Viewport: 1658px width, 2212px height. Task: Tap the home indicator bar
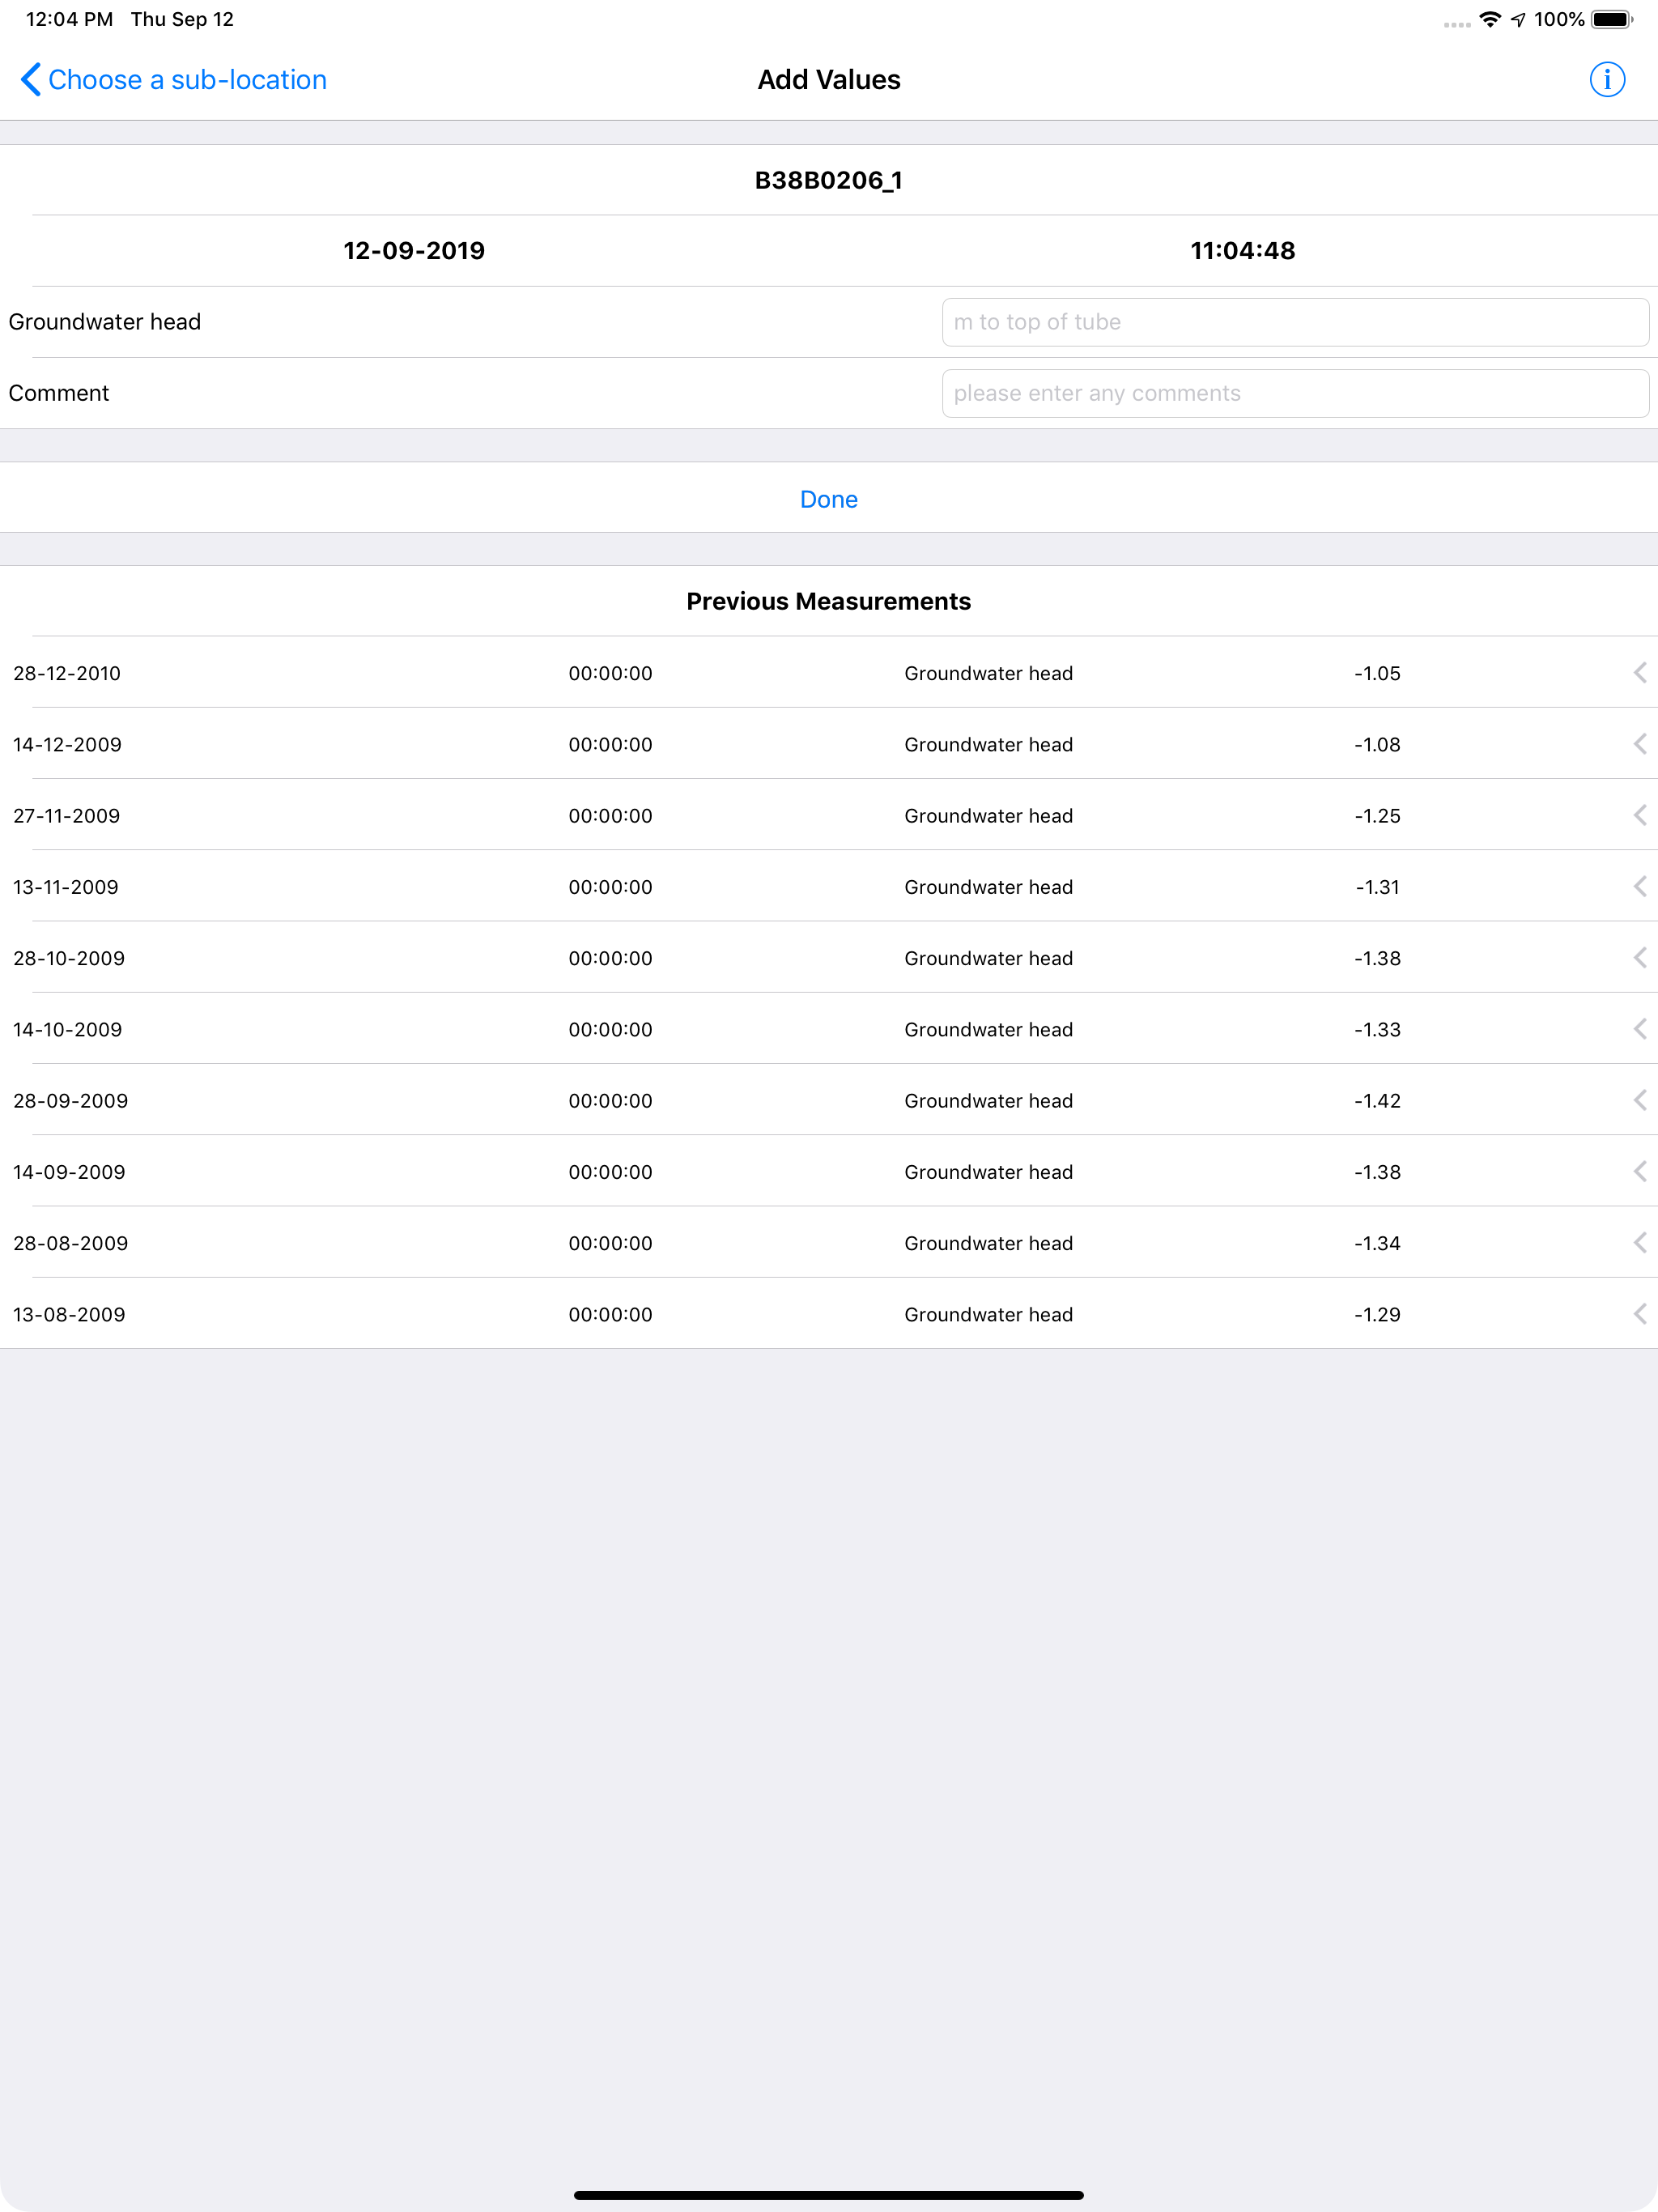[x=829, y=2195]
